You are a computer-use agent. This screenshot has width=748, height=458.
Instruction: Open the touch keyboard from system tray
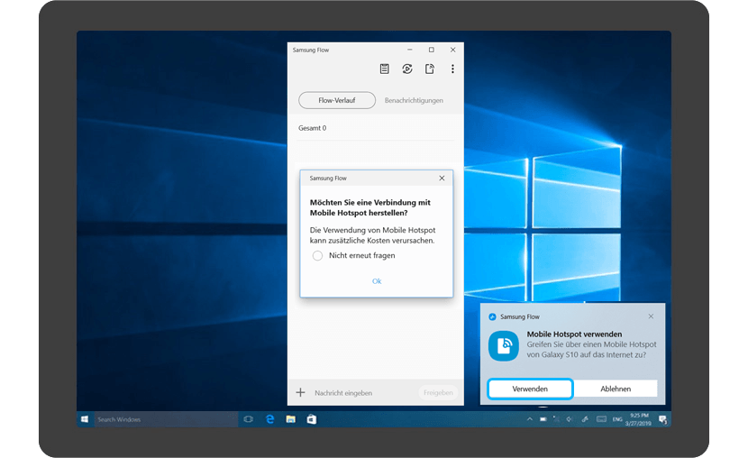(601, 419)
